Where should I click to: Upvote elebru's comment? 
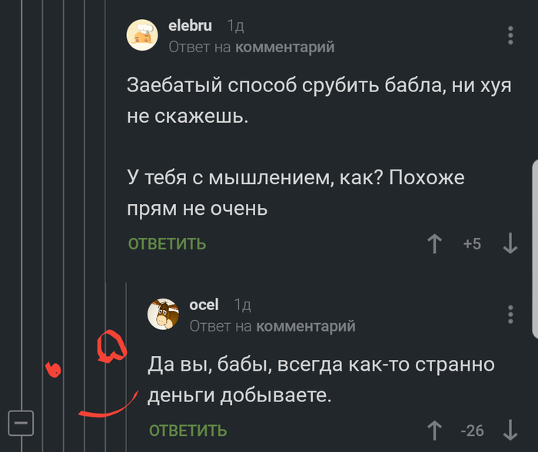[434, 244]
